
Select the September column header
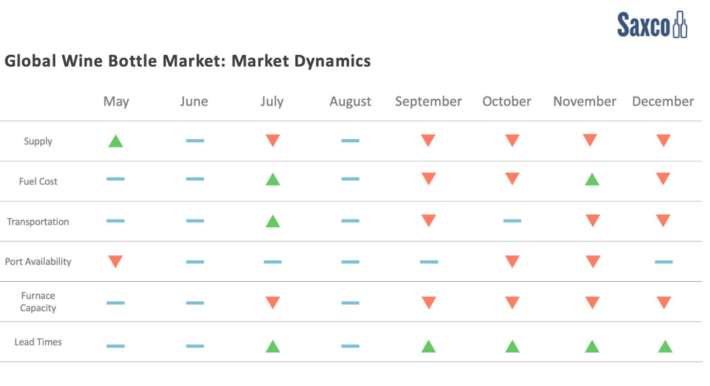coord(429,102)
